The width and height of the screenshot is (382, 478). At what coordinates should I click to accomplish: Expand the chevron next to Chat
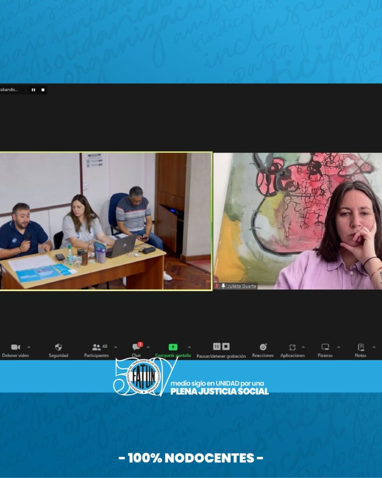tap(148, 347)
